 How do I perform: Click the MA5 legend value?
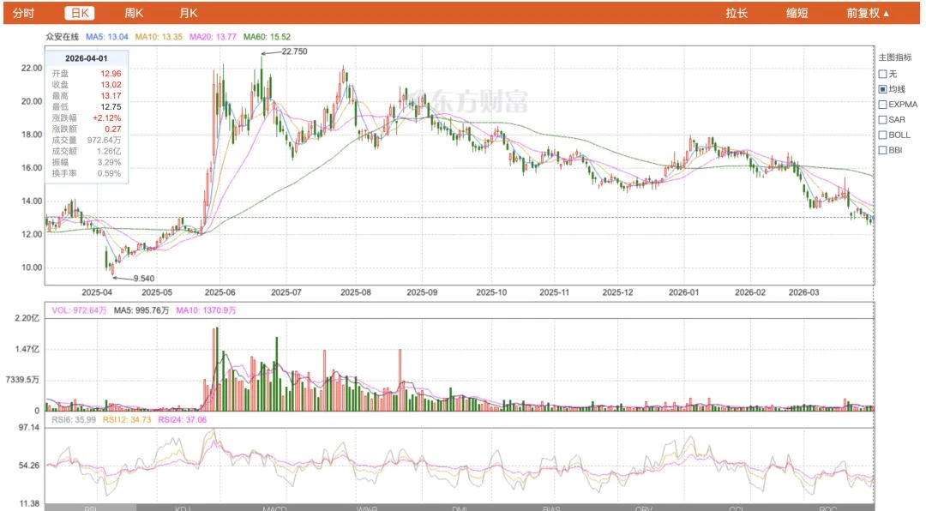point(107,37)
